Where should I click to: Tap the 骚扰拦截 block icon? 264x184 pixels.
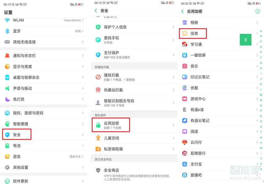click(98, 77)
